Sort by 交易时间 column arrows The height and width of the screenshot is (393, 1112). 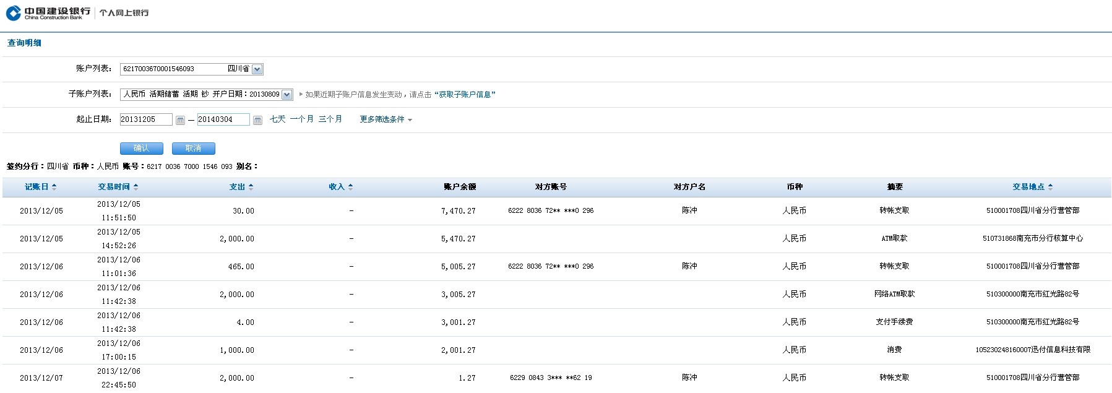pos(136,187)
